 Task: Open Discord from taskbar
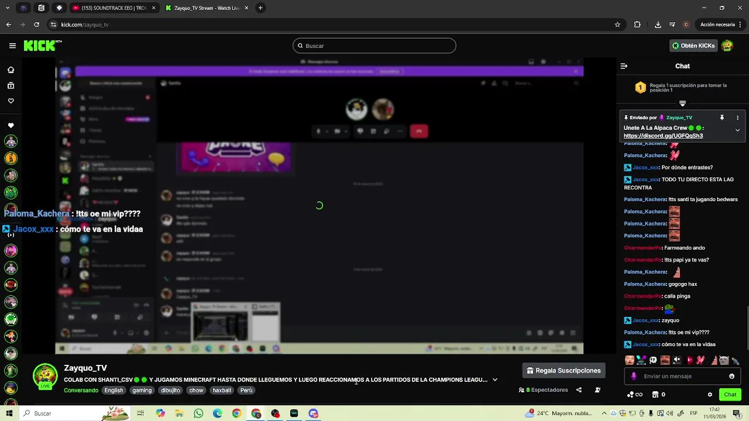[x=314, y=413]
